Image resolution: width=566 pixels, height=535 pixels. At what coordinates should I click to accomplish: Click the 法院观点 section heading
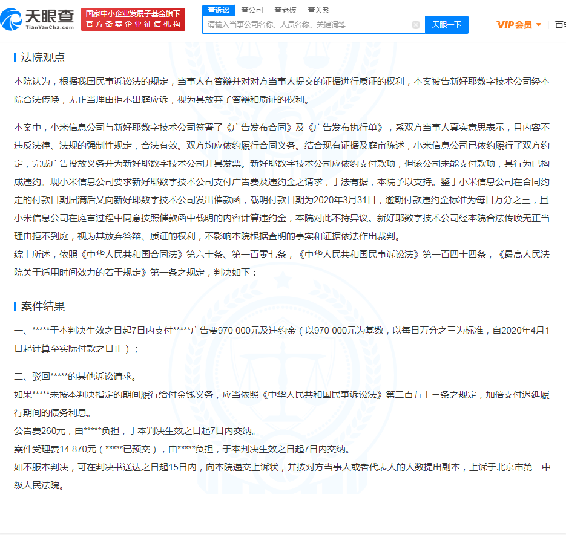[x=42, y=57]
